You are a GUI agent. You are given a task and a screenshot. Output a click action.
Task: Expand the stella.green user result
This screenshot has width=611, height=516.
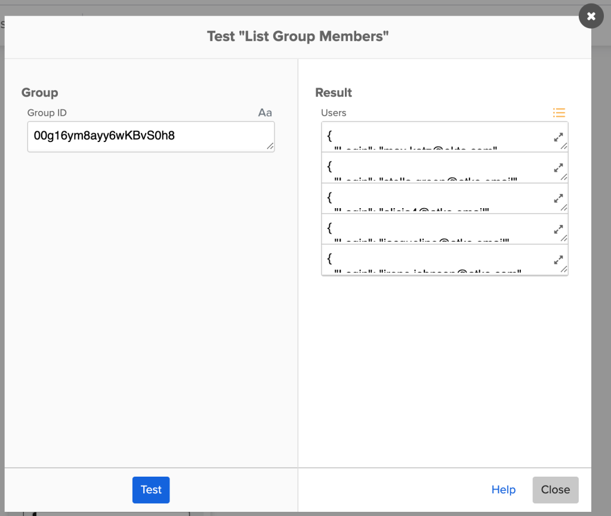(558, 169)
